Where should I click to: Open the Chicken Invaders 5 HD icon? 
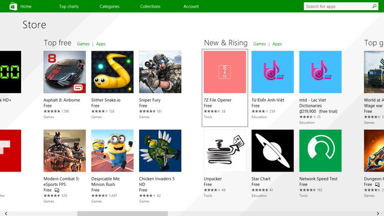(160, 151)
